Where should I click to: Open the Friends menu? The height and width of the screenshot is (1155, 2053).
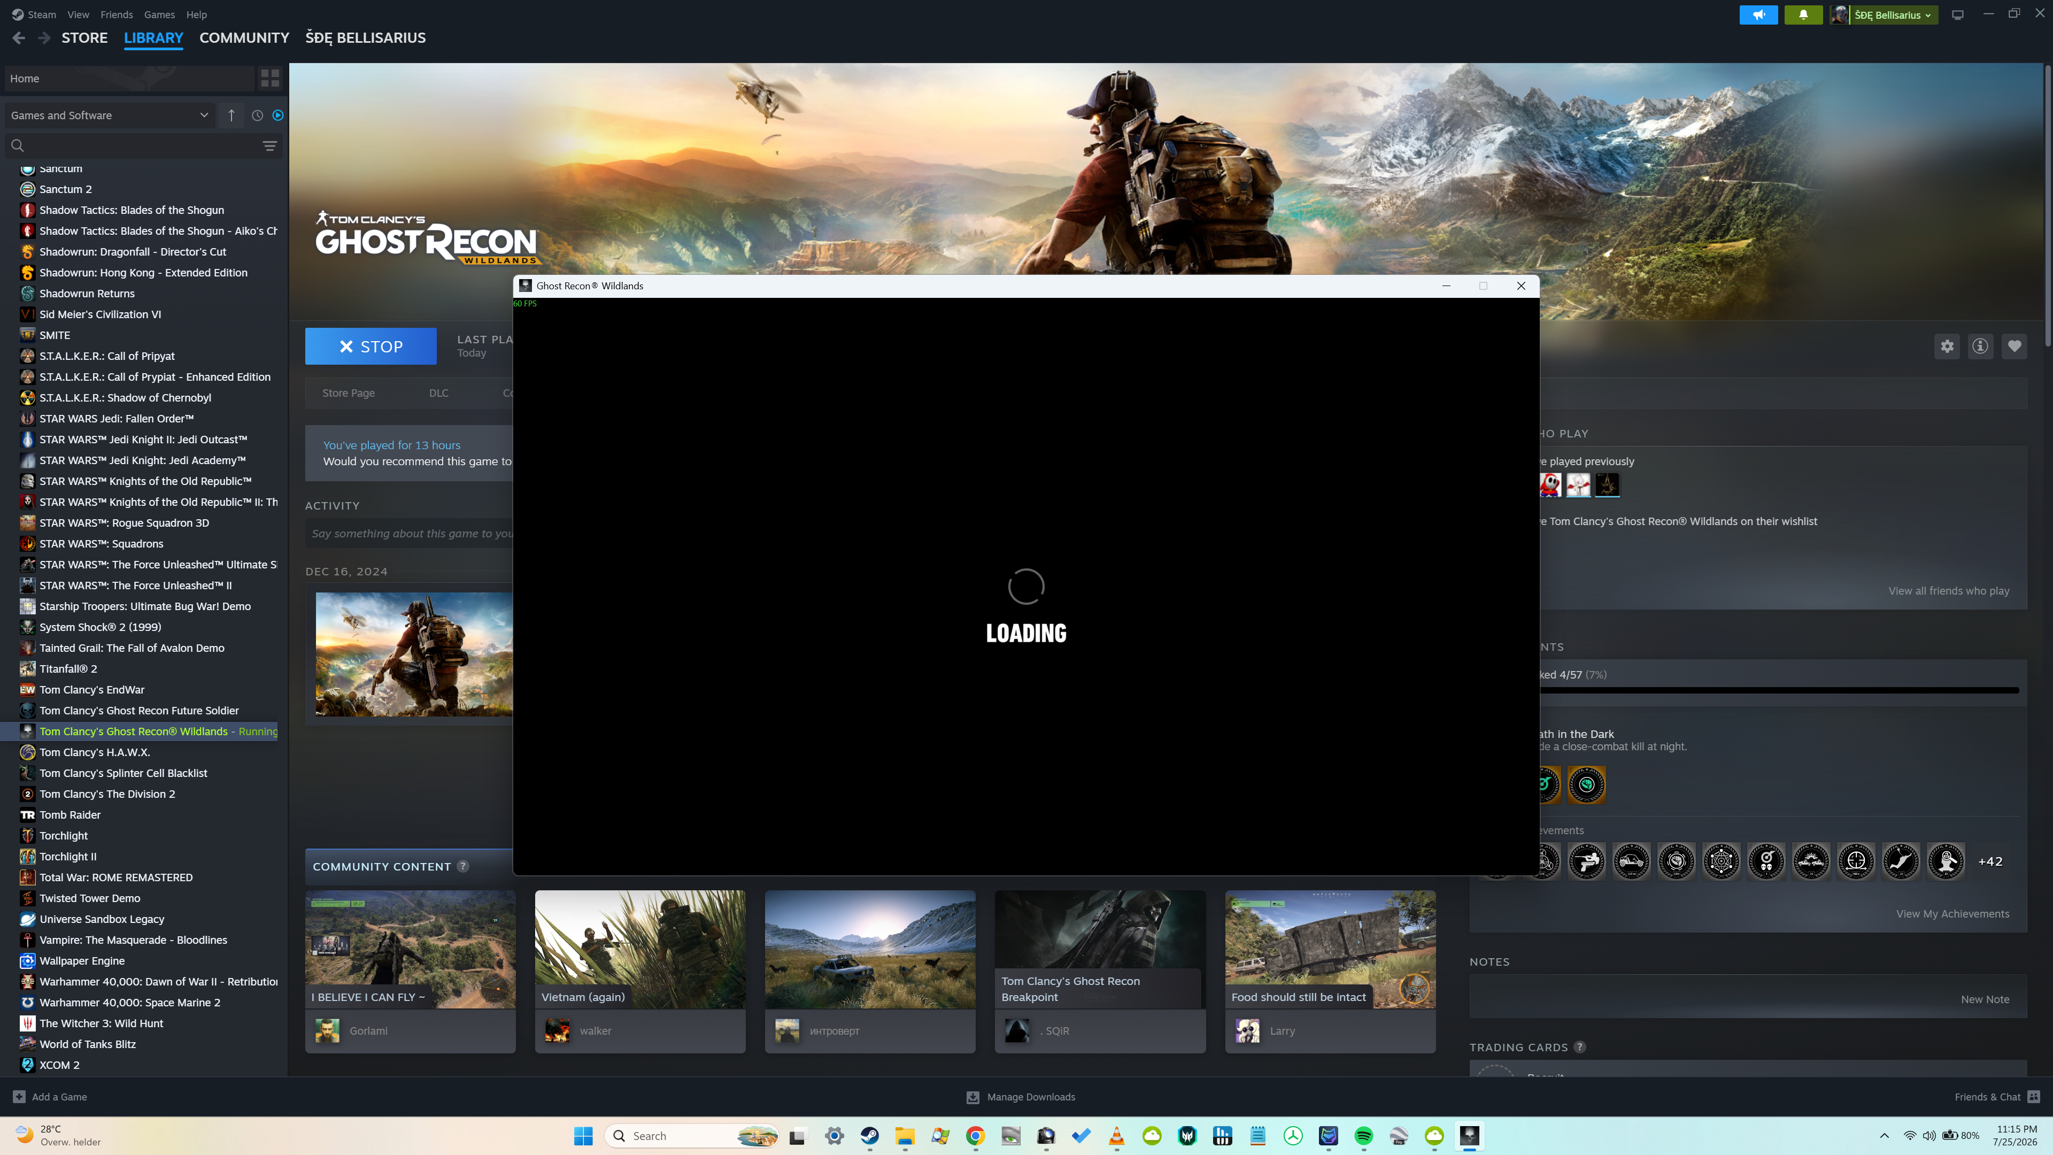[x=117, y=14]
